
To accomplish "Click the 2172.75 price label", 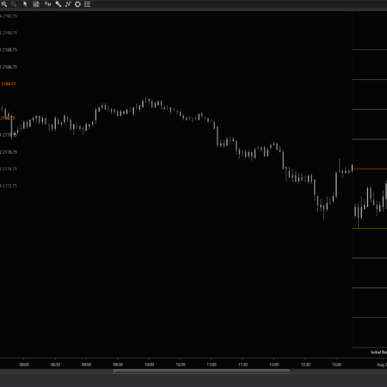I will point(9,186).
